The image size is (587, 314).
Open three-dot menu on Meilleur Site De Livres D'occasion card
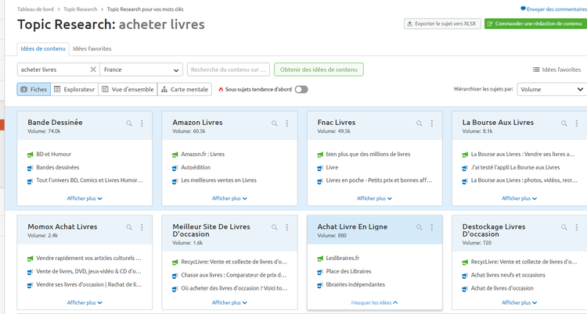(x=287, y=227)
